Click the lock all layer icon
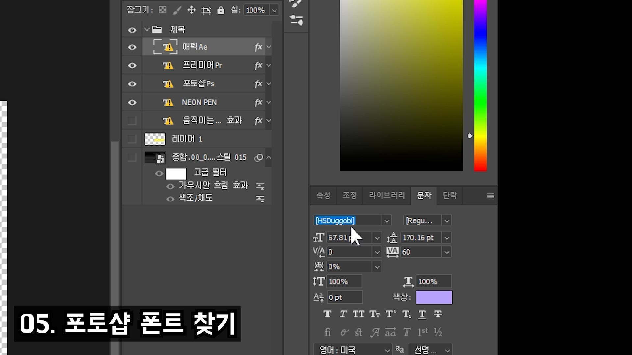Screen dimensions: 632x355 [221, 11]
